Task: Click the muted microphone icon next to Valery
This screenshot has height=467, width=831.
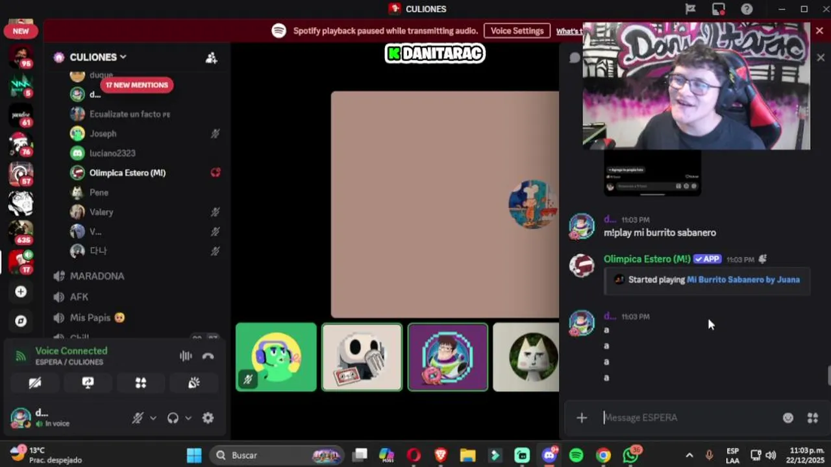Action: click(x=215, y=212)
